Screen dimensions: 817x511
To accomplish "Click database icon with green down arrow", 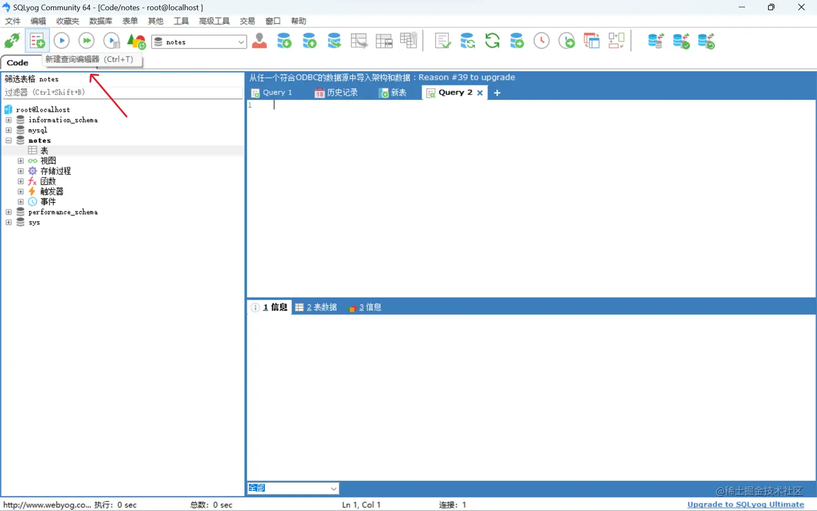I will tap(284, 41).
